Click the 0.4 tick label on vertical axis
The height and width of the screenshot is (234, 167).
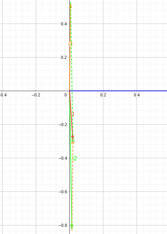pyautogui.click(x=64, y=24)
